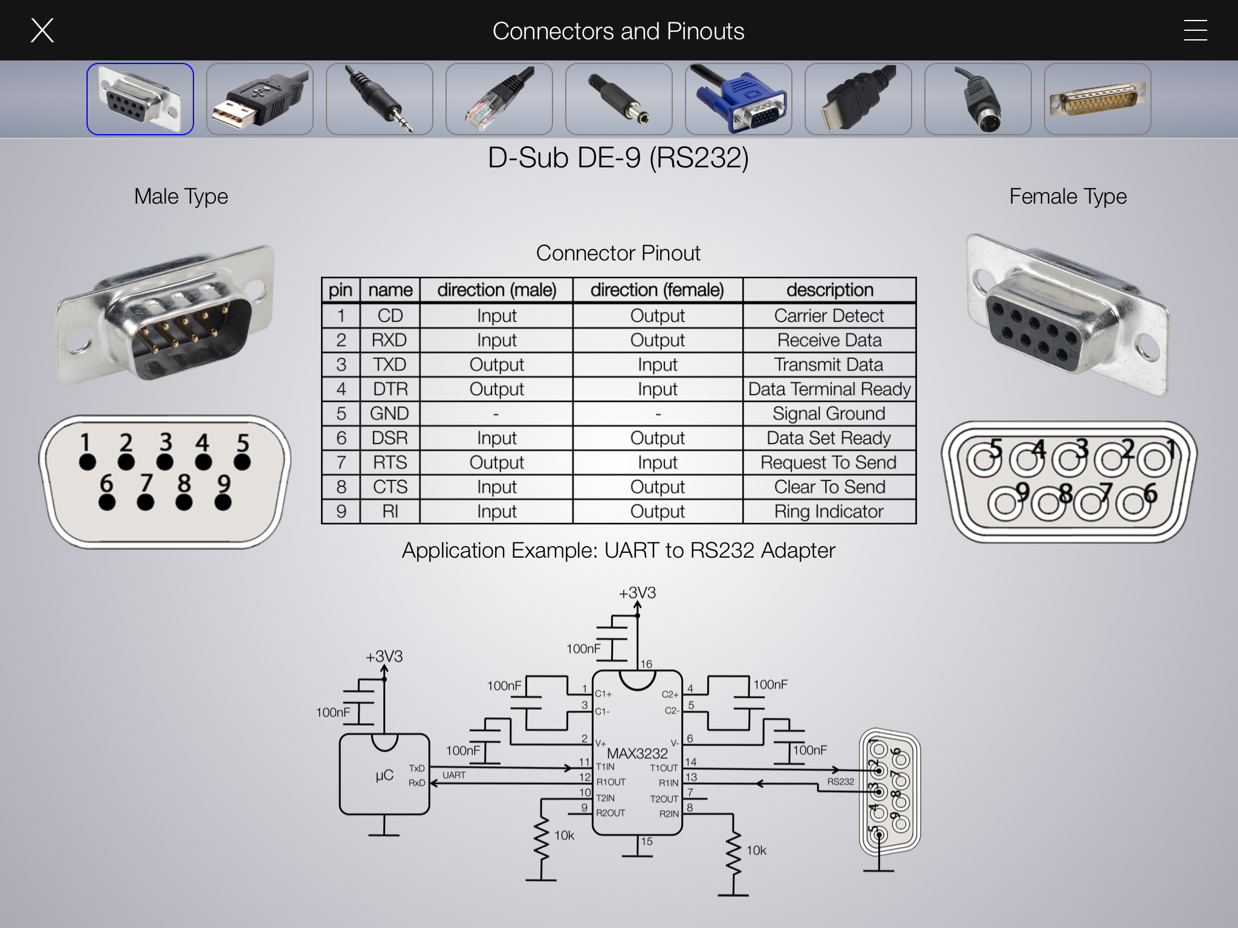Open the hamburger menu

pyautogui.click(x=1195, y=30)
